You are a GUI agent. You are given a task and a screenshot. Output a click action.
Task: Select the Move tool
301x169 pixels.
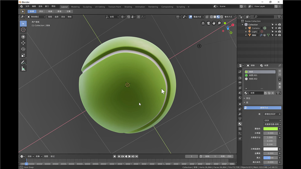(x=23, y=43)
